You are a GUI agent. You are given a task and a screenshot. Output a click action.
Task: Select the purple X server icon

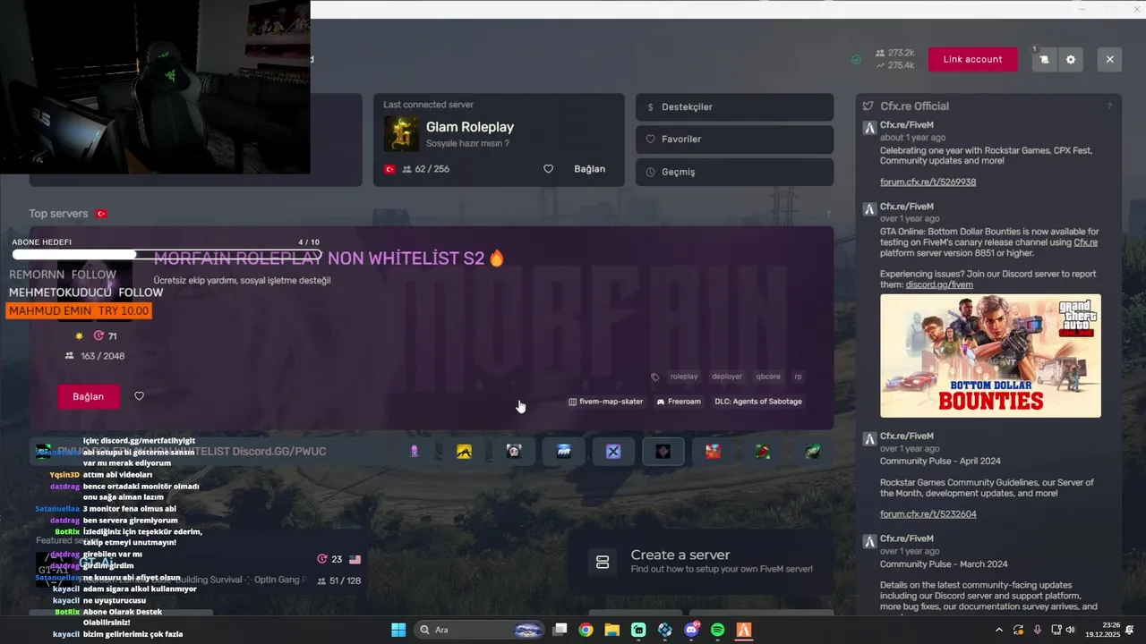tap(613, 452)
